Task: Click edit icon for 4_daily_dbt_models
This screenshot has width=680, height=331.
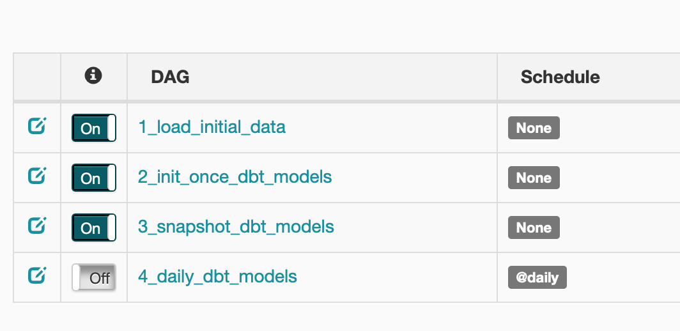Action: [37, 275]
